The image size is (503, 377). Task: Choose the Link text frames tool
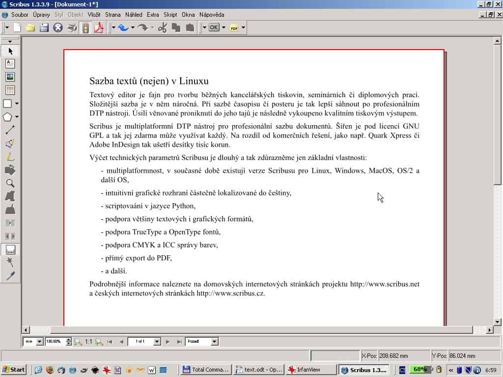click(x=10, y=223)
